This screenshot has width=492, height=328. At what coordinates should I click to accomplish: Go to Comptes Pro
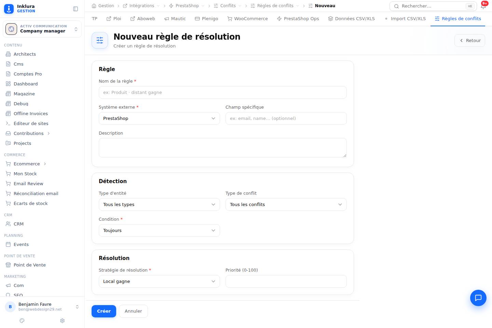[42, 74]
